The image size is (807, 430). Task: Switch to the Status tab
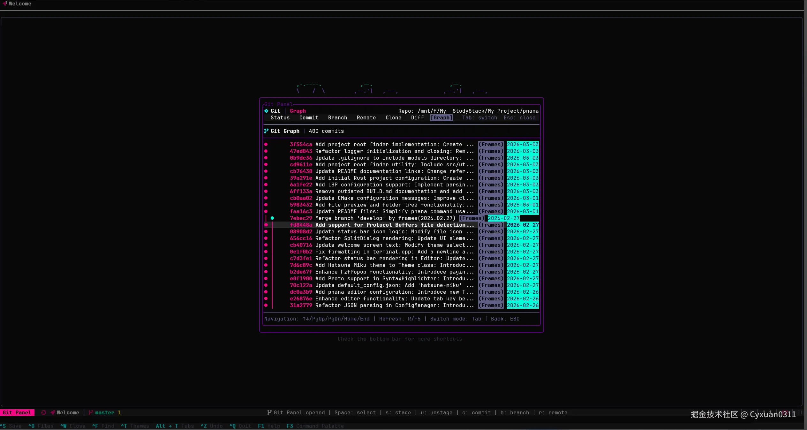point(280,117)
